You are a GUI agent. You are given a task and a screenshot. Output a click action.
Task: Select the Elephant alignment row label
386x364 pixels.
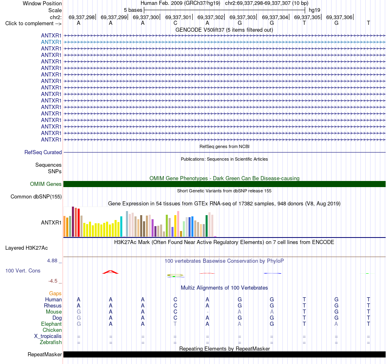pos(52,324)
